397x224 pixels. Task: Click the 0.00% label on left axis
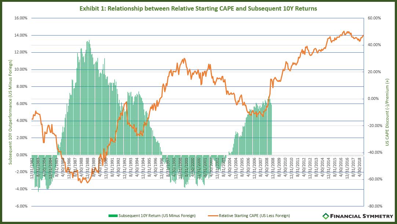tap(22, 155)
